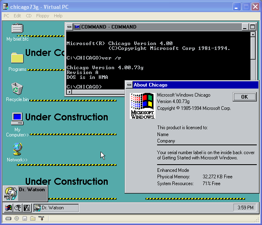Image resolution: width=262 pixels, height=225 pixels.
Task: Minimize the COMMAND window
Action: tap(245, 27)
